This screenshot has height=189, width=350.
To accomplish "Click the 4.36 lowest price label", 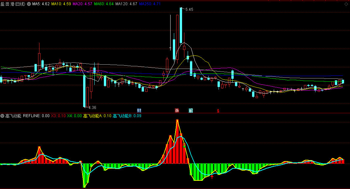I will [x=92, y=108].
